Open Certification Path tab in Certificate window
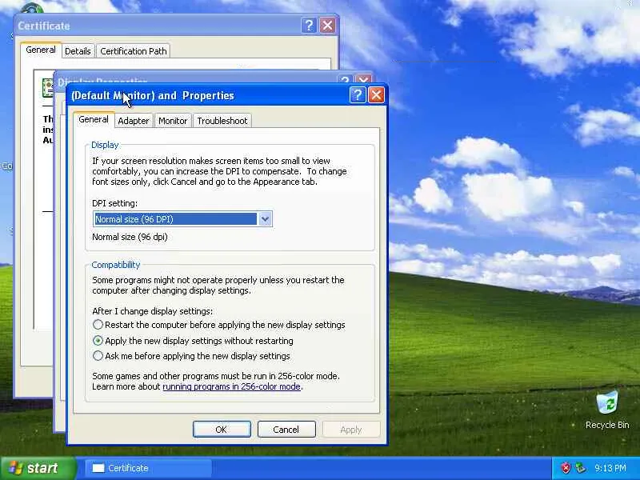This screenshot has width=640, height=480. tap(134, 51)
